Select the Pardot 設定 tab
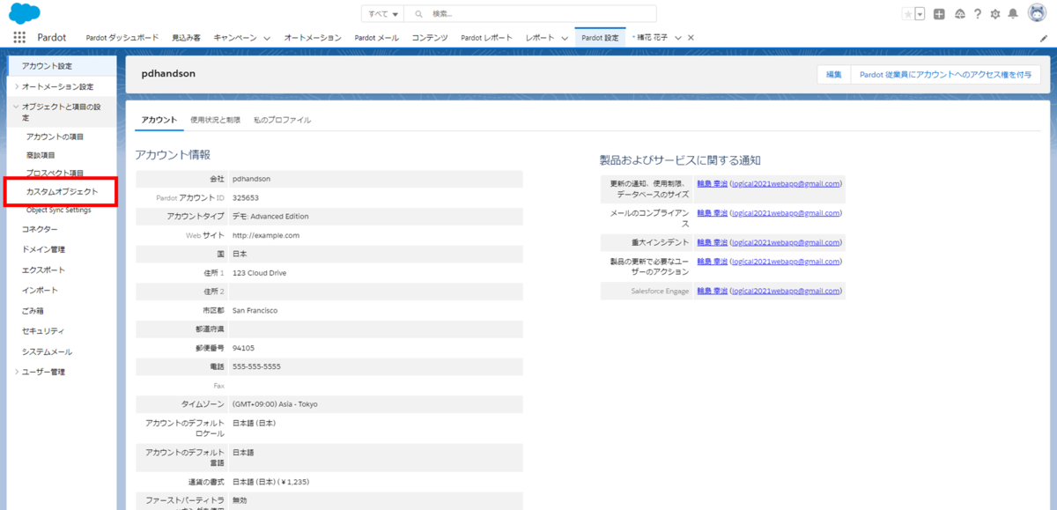 600,38
